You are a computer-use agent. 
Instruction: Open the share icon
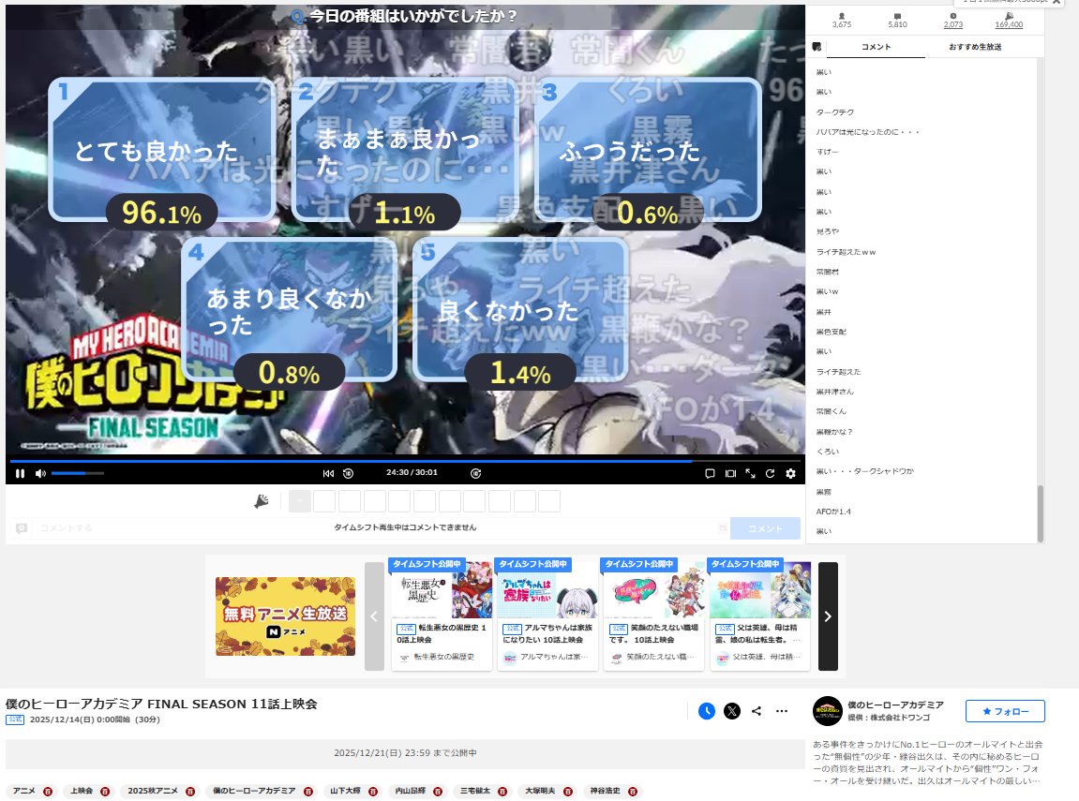[757, 711]
